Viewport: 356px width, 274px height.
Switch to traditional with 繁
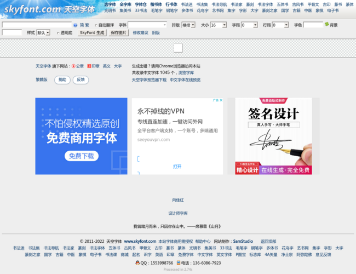tap(87, 25)
